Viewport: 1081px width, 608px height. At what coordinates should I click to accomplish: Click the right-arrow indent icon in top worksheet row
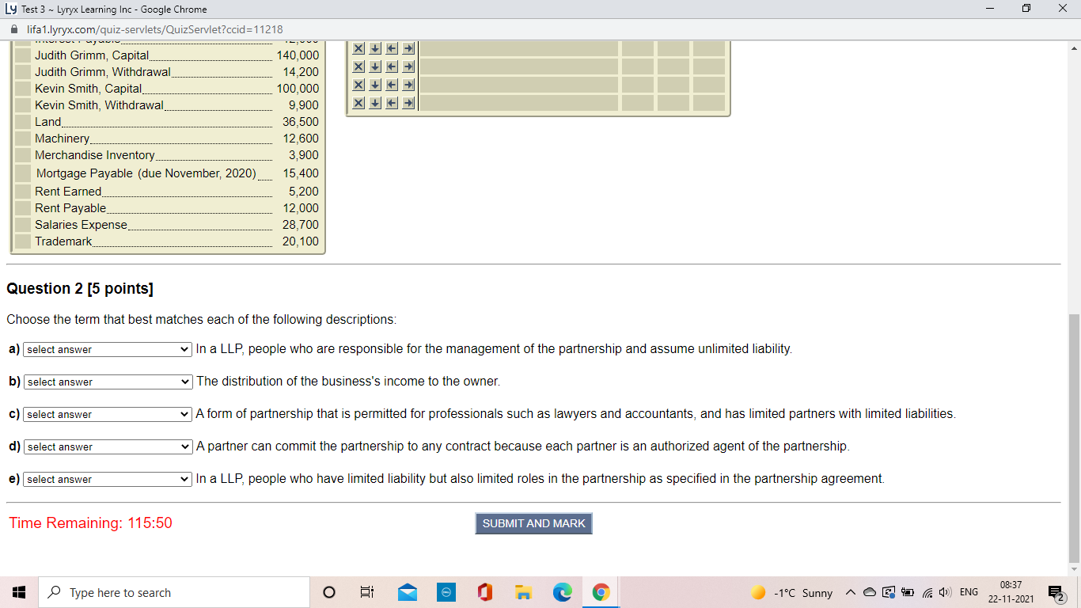408,49
